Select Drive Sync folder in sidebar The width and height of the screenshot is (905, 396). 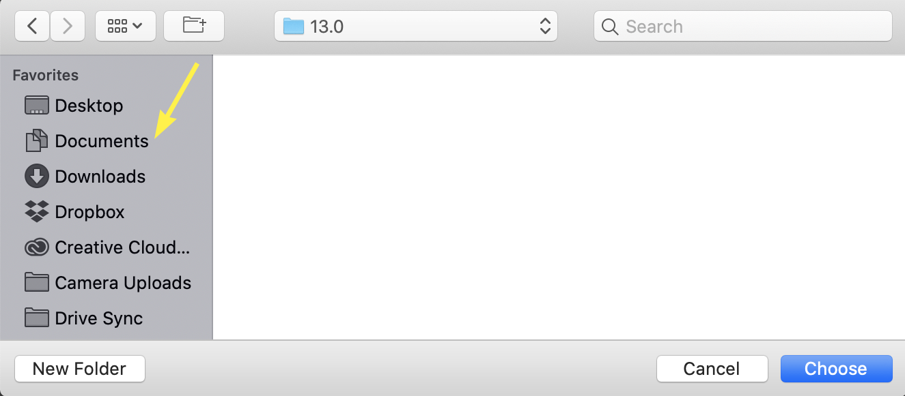coord(107,318)
